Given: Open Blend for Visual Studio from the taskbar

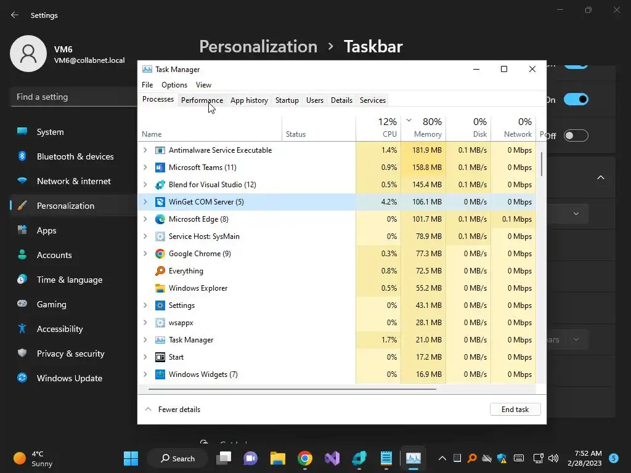Looking at the screenshot, I should click(x=359, y=458).
